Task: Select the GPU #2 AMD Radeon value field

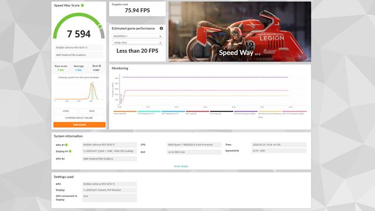Action: click(x=110, y=159)
